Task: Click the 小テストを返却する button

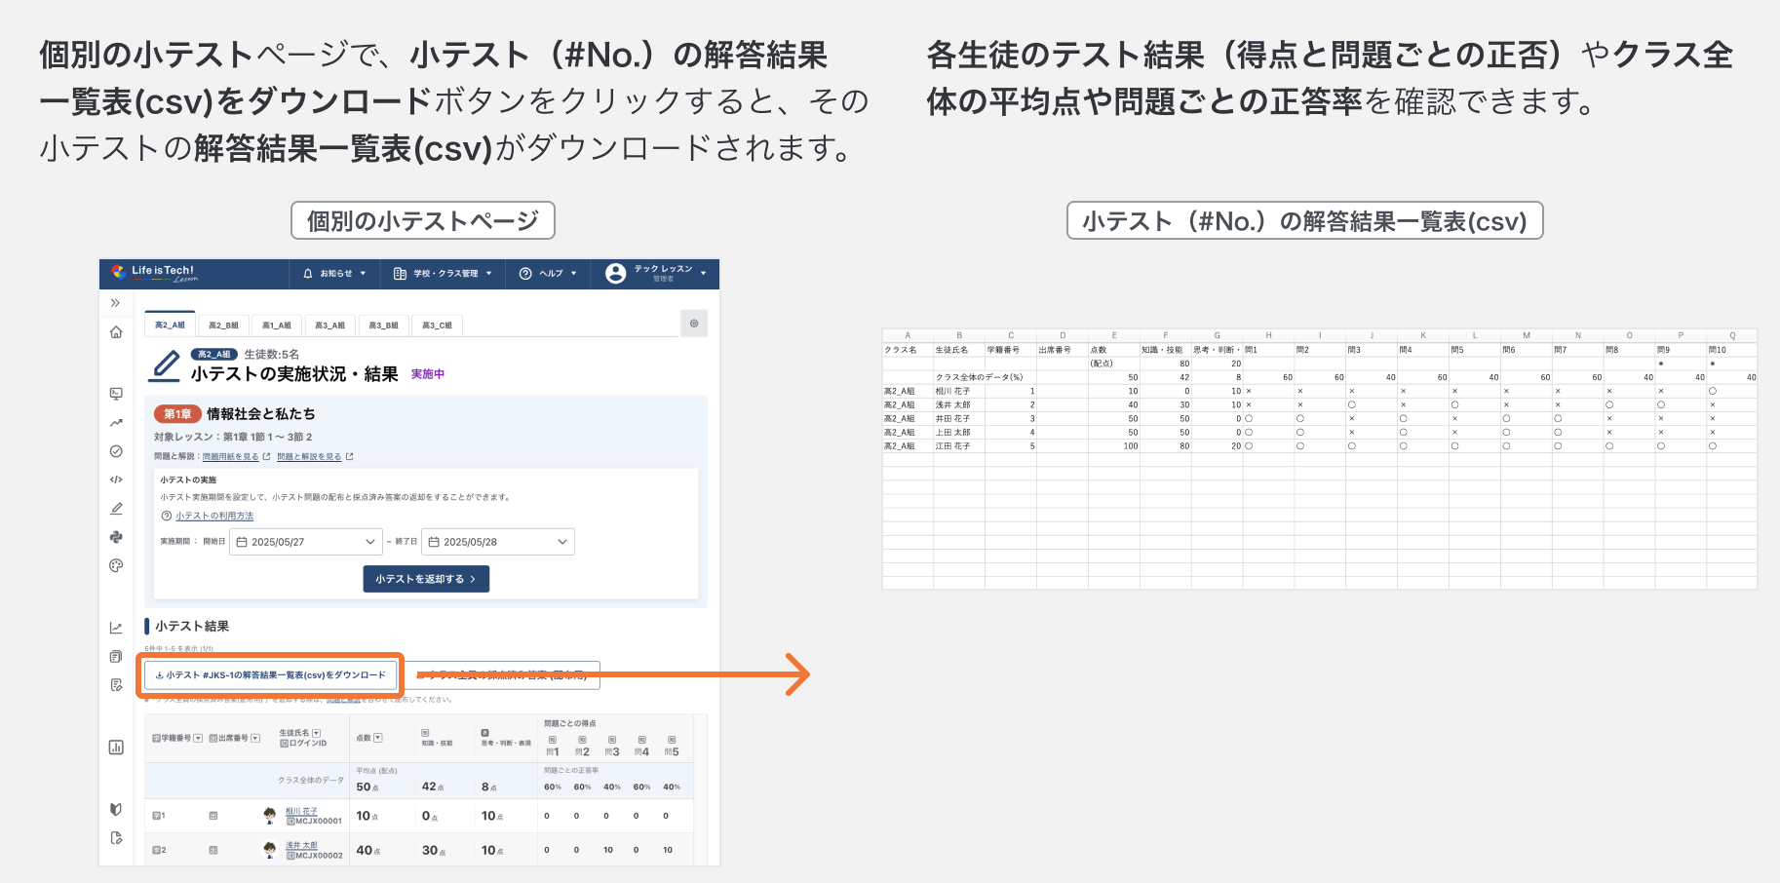Action: pyautogui.click(x=426, y=579)
